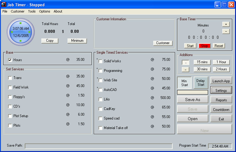Enable the AutoCAD checkbox
236x152 pixels.
[x=100, y=90]
